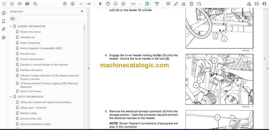The image size is (269, 130).
Task: Toggle the Bookmarks panel icon
Action: pos(4,21)
